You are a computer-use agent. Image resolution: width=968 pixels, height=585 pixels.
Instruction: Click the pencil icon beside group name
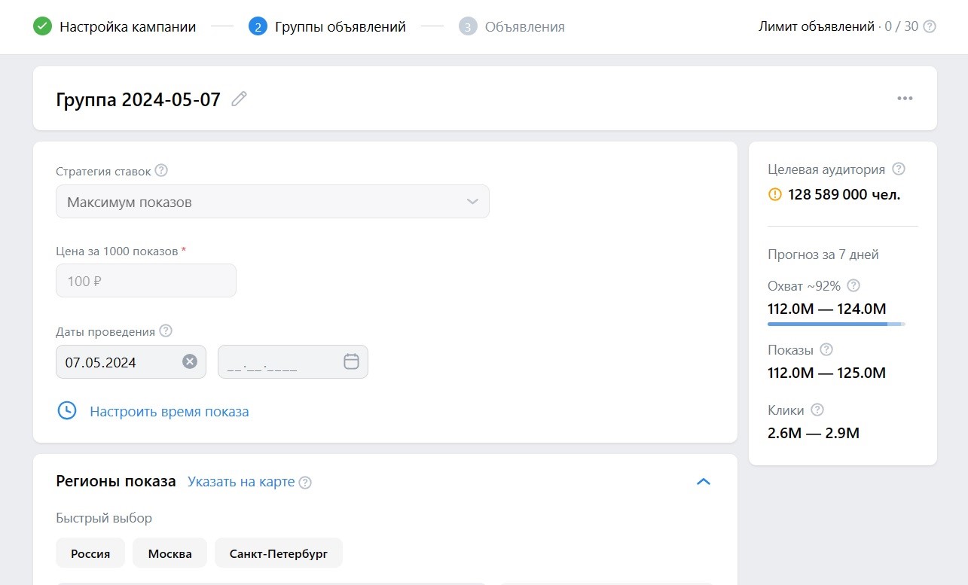pyautogui.click(x=239, y=99)
